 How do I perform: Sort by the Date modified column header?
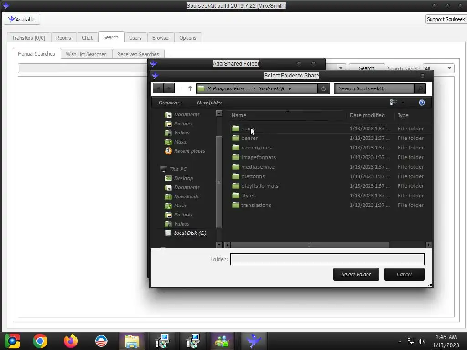click(367, 115)
